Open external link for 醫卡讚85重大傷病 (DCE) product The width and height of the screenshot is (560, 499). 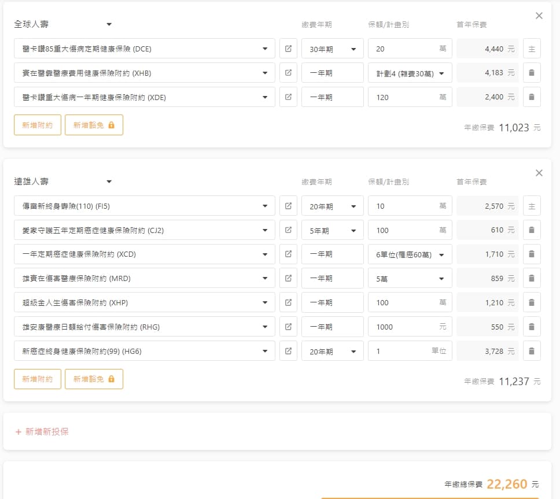coord(288,49)
